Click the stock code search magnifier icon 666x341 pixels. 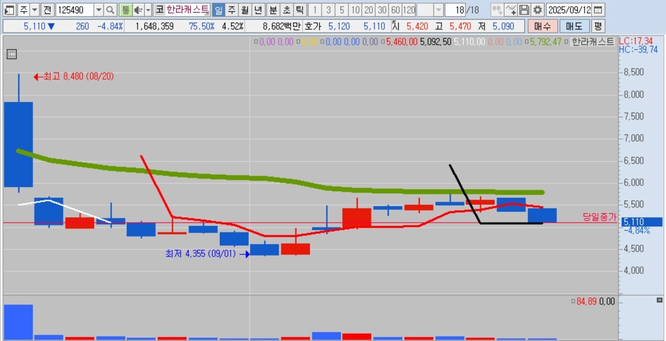coord(110,10)
